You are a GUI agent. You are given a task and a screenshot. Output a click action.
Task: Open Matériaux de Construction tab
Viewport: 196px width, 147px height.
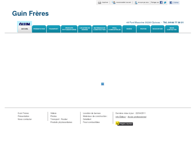click(x=99, y=29)
